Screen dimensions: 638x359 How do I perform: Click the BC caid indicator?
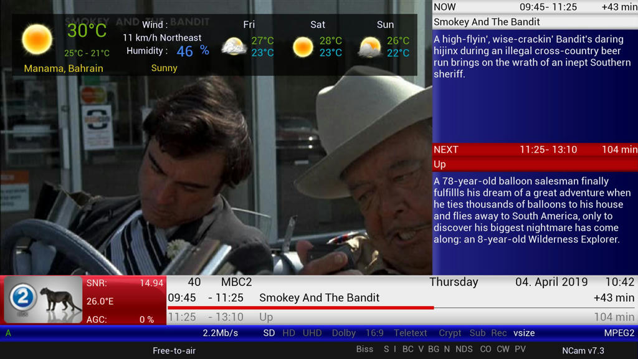point(407,349)
